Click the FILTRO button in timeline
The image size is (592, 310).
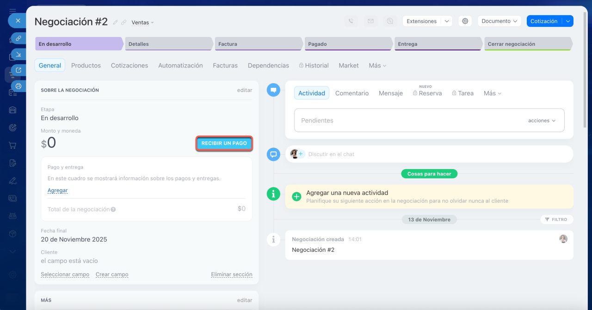click(556, 219)
